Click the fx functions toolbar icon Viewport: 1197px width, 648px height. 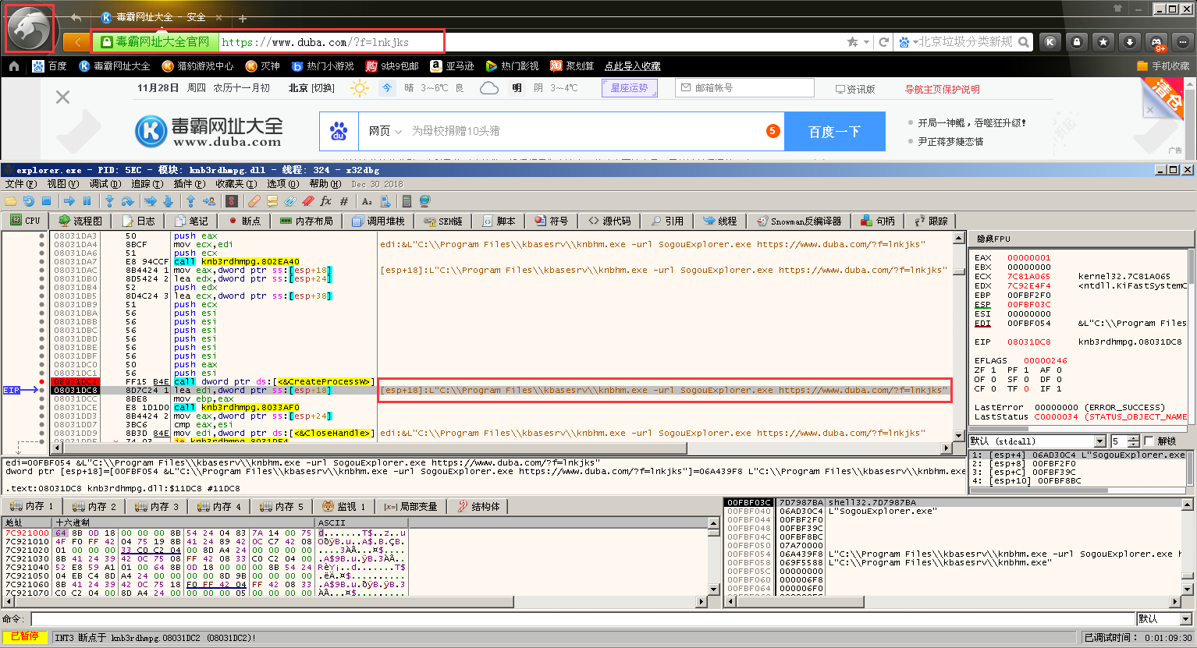[x=325, y=201]
